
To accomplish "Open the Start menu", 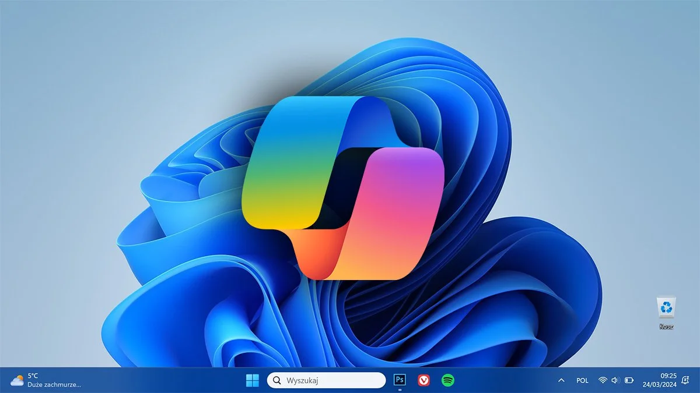I will click(x=252, y=380).
